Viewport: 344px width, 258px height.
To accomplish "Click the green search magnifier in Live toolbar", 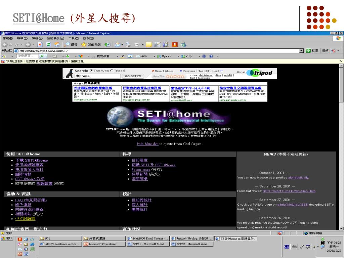I will coord(41,56).
